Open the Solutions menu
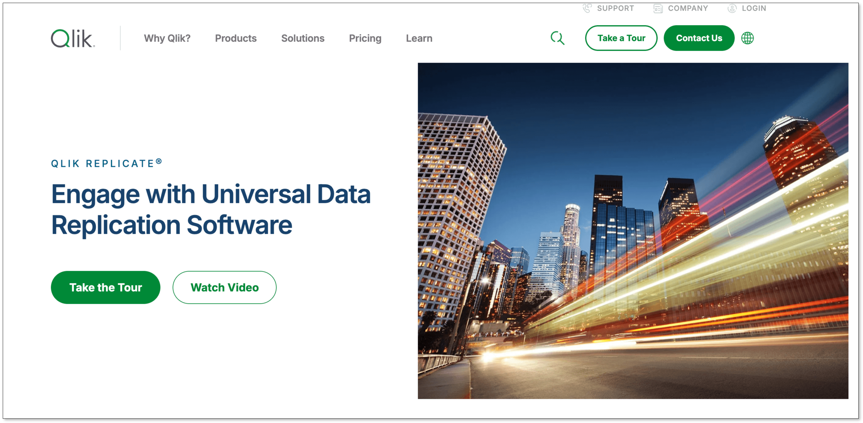Viewport: 863px width, 423px height. (x=303, y=39)
